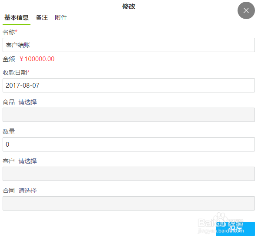The image size is (258, 240).
Task: Open the 备注 tab
Action: click(42, 17)
